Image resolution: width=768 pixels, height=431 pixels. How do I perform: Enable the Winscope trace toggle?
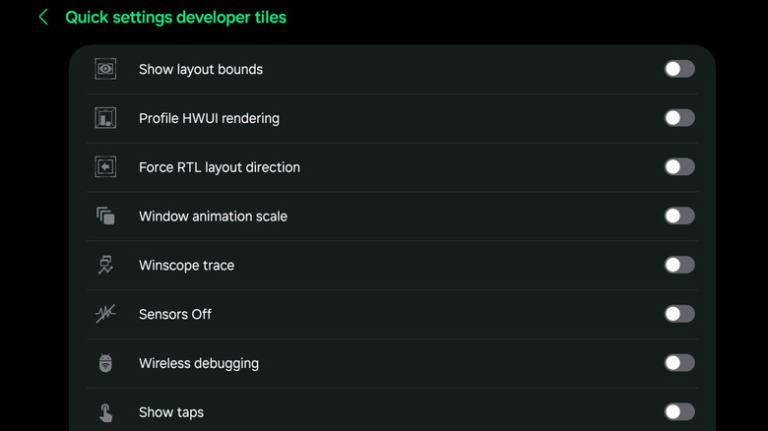pos(678,265)
